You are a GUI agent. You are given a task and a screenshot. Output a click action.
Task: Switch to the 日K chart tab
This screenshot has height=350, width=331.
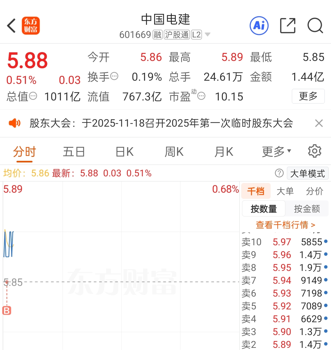[x=124, y=152]
